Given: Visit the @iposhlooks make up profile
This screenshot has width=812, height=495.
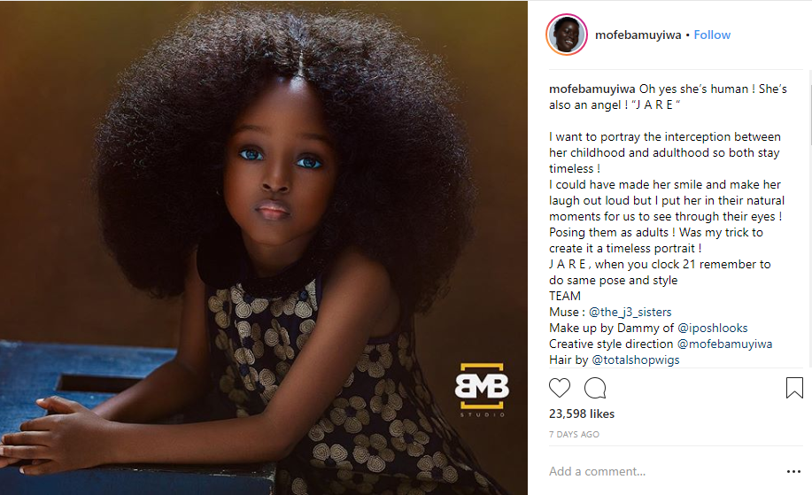Looking at the screenshot, I should pyautogui.click(x=713, y=328).
